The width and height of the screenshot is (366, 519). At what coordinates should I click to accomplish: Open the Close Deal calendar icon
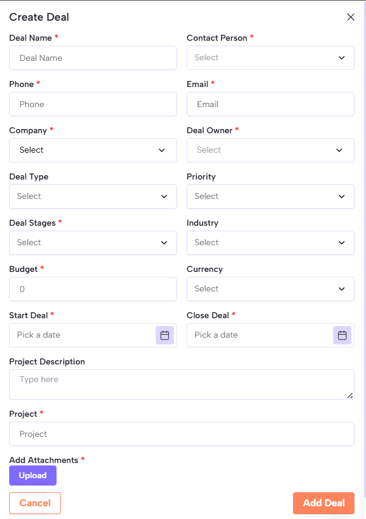[342, 335]
